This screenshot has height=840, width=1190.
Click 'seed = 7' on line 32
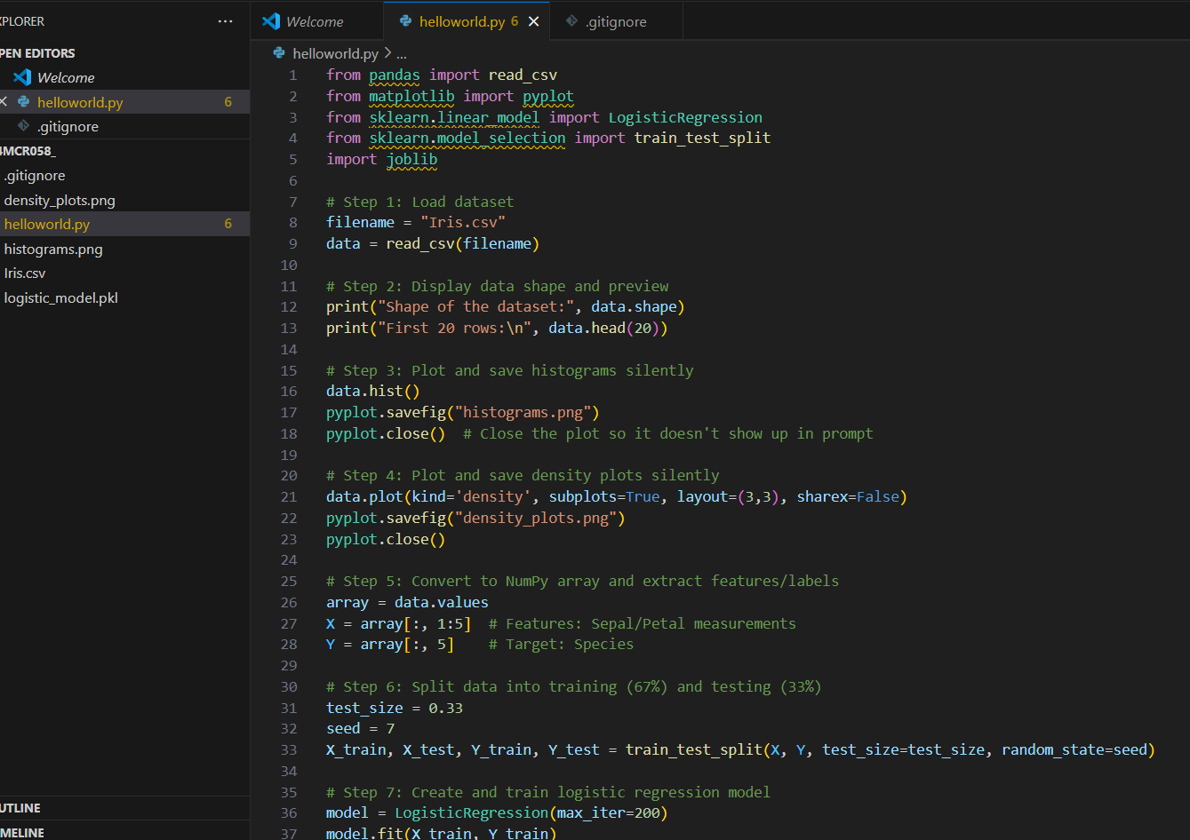click(x=360, y=729)
